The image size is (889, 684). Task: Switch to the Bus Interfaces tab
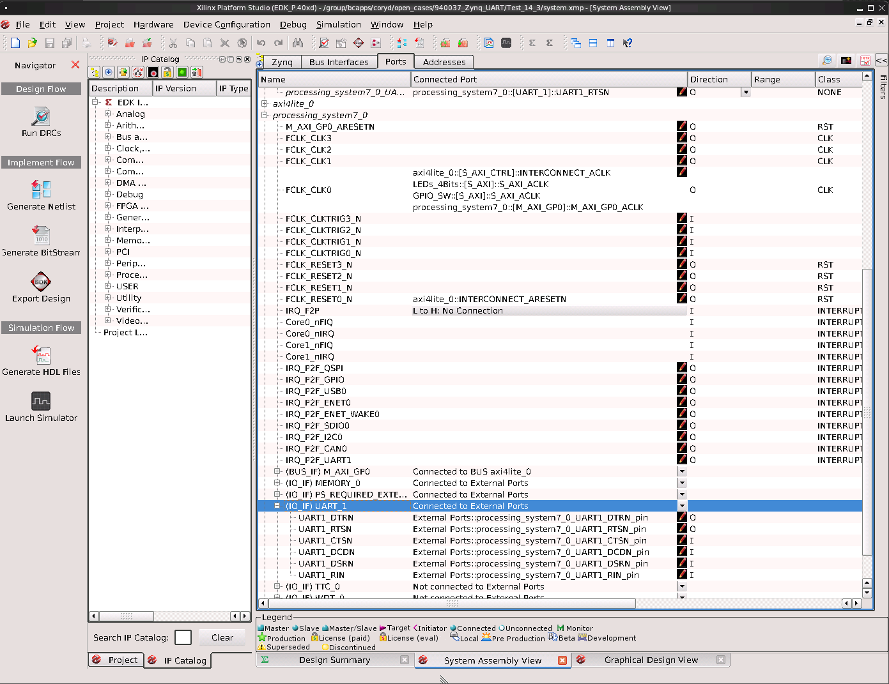click(339, 61)
